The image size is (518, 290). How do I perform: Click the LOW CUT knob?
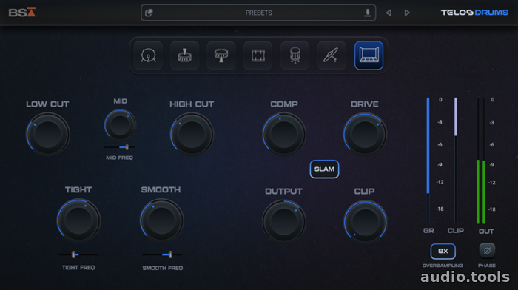[x=48, y=134]
